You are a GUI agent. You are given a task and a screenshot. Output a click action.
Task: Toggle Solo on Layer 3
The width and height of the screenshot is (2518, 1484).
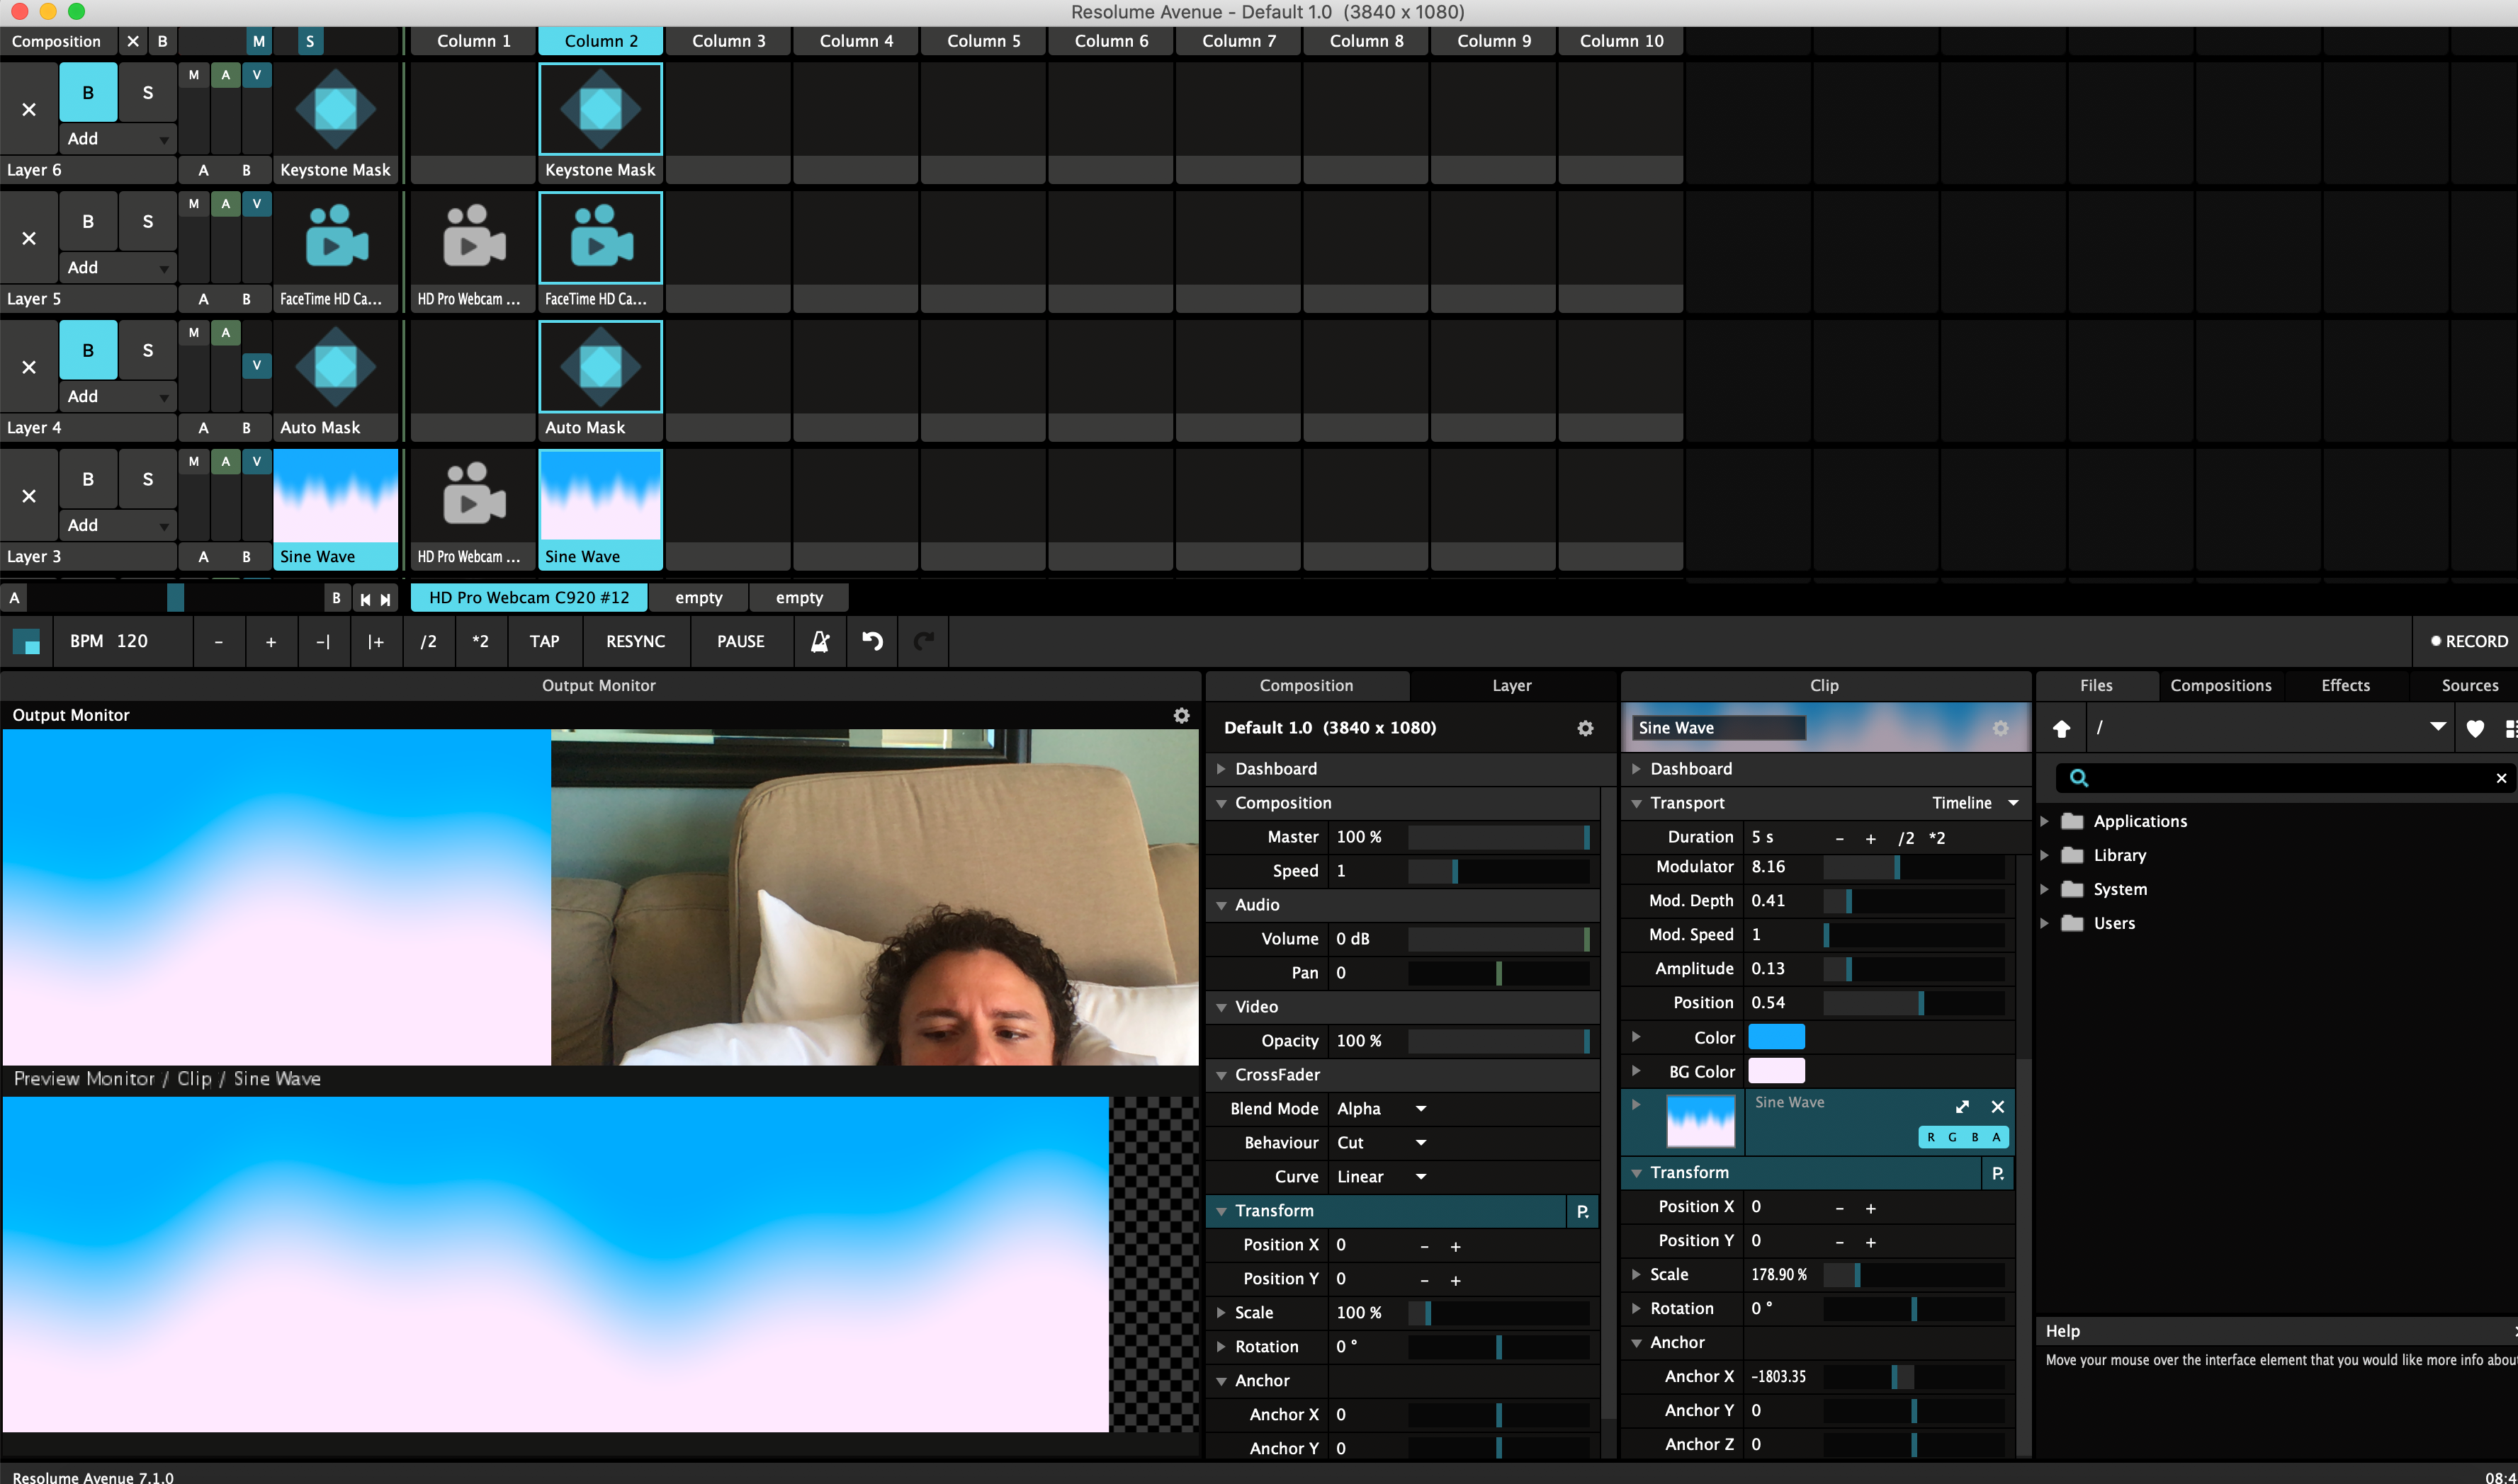pos(147,479)
